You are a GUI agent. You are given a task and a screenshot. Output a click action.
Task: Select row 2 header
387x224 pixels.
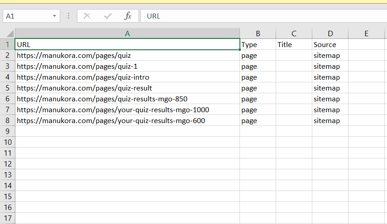(7, 55)
